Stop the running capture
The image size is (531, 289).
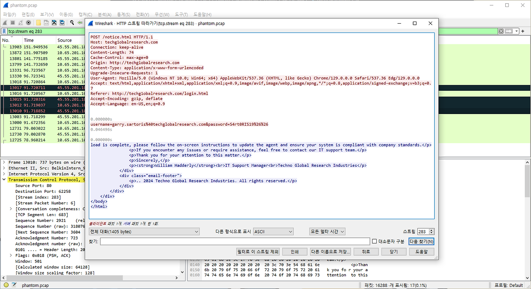[12, 22]
